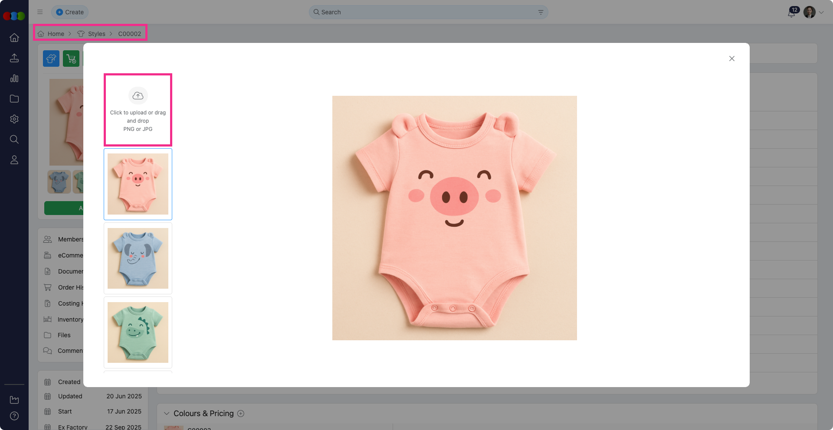Viewport: 833px width, 430px height.
Task: Click the Create button
Action: [70, 12]
